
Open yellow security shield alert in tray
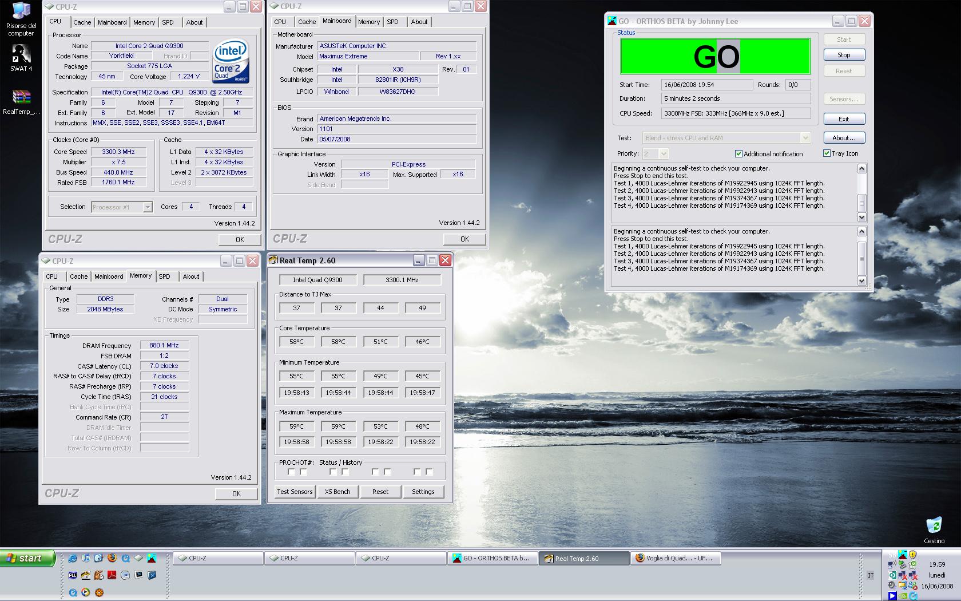pos(912,555)
